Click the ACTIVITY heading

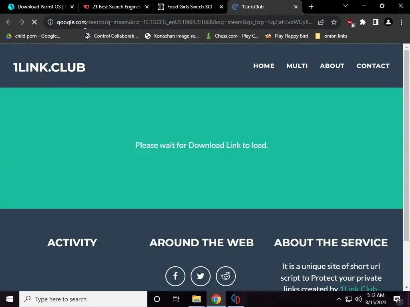(72, 243)
